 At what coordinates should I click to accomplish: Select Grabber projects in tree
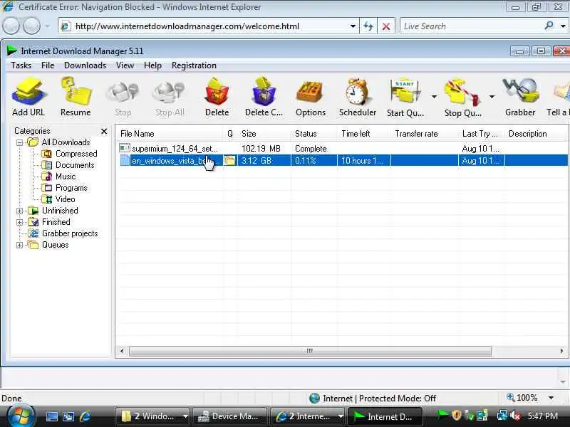pyautogui.click(x=70, y=233)
